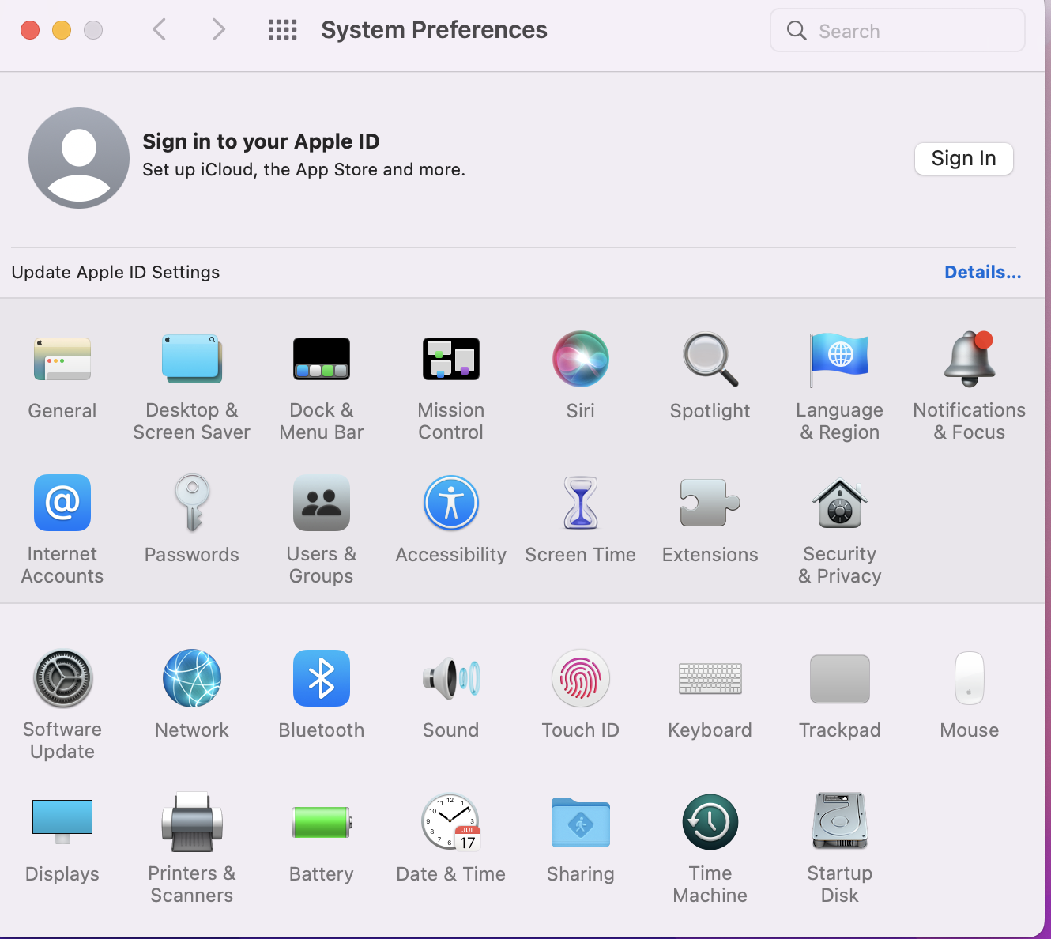Open Mission Control preferences

tap(451, 360)
